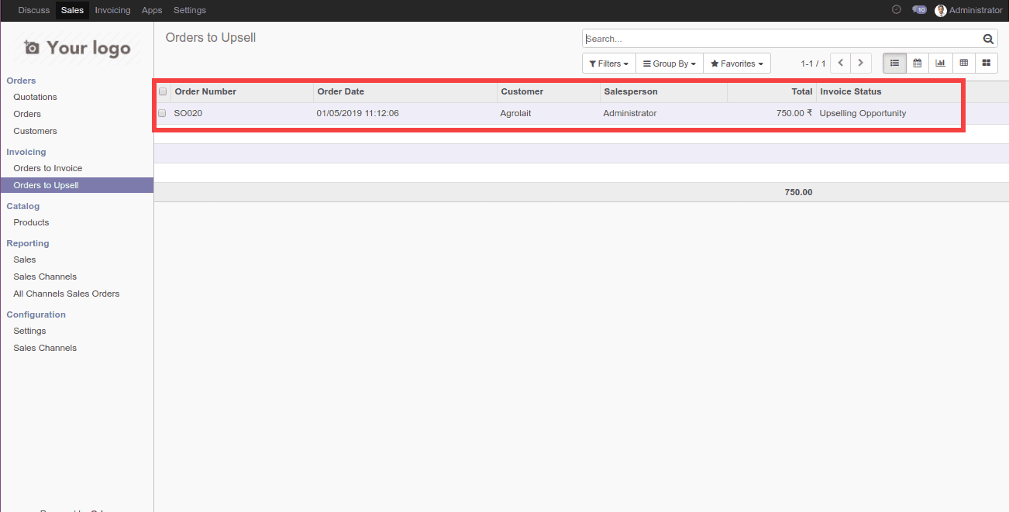Sort by Order Date column
The width and height of the screenshot is (1009, 512).
(405, 91)
